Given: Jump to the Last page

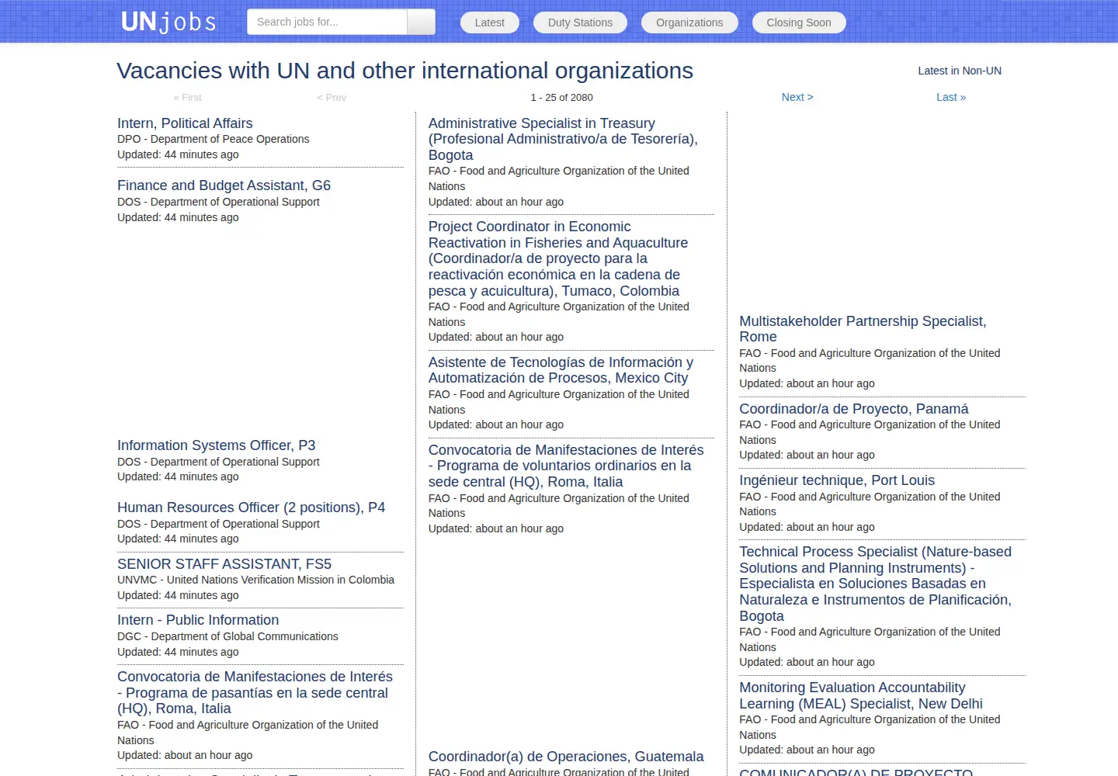Looking at the screenshot, I should click(951, 97).
